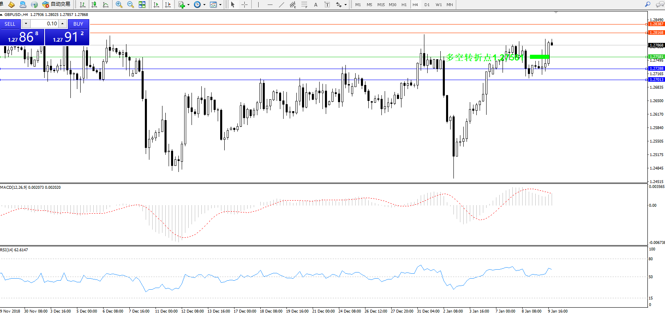
Task: Toggle the chart shift icon
Action: tap(168, 4)
